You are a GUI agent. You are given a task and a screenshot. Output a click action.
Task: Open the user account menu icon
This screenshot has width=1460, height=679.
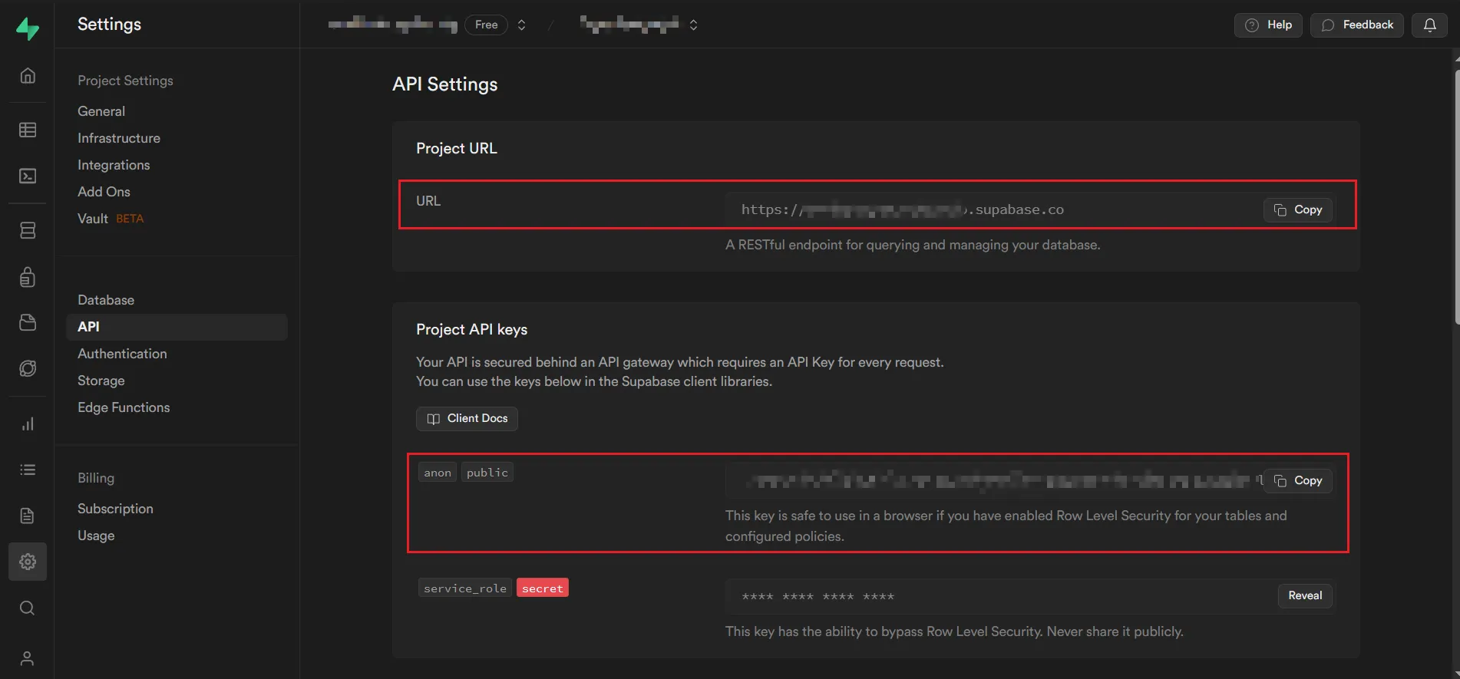point(28,658)
